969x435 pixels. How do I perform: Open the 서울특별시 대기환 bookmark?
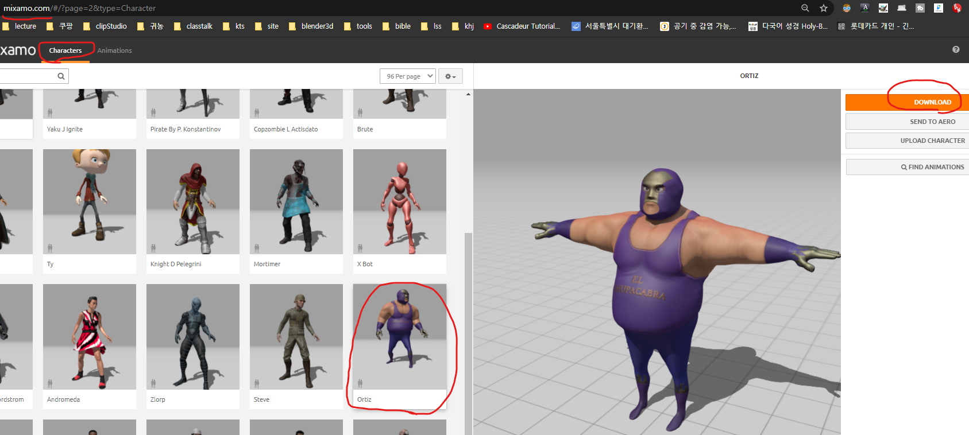[x=611, y=26]
